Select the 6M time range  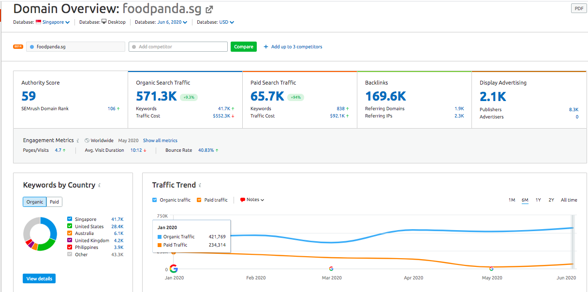coord(525,200)
